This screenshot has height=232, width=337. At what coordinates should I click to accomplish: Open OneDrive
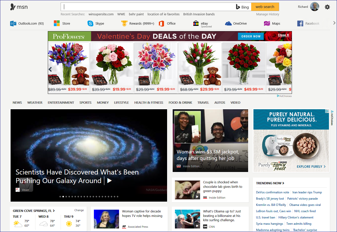pos(236,23)
